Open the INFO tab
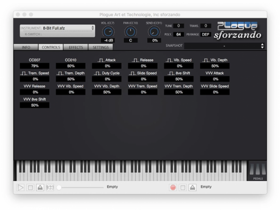The image size is (280, 210). (26, 47)
